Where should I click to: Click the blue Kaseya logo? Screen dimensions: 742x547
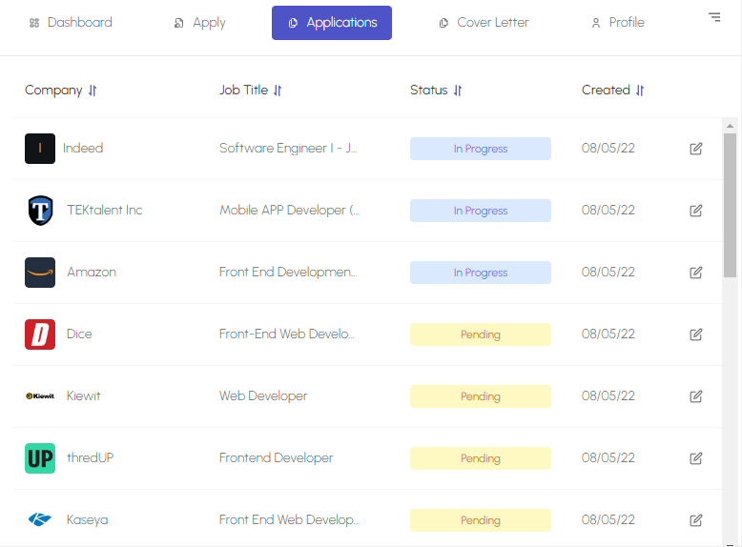(x=40, y=519)
